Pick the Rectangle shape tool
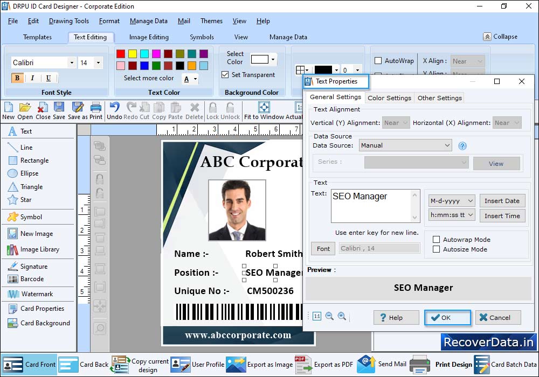This screenshot has height=377, width=539. coord(28,160)
